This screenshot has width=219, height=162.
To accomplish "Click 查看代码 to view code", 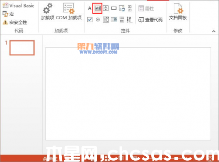I will pos(150,20).
